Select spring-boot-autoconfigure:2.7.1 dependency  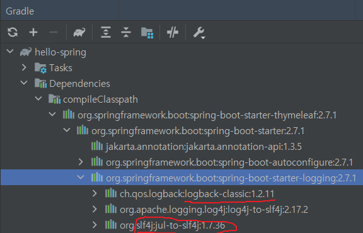click(x=181, y=162)
